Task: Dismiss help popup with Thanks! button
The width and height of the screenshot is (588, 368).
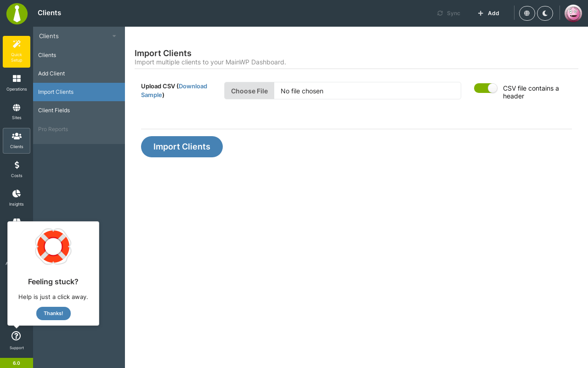Action: pos(53,313)
